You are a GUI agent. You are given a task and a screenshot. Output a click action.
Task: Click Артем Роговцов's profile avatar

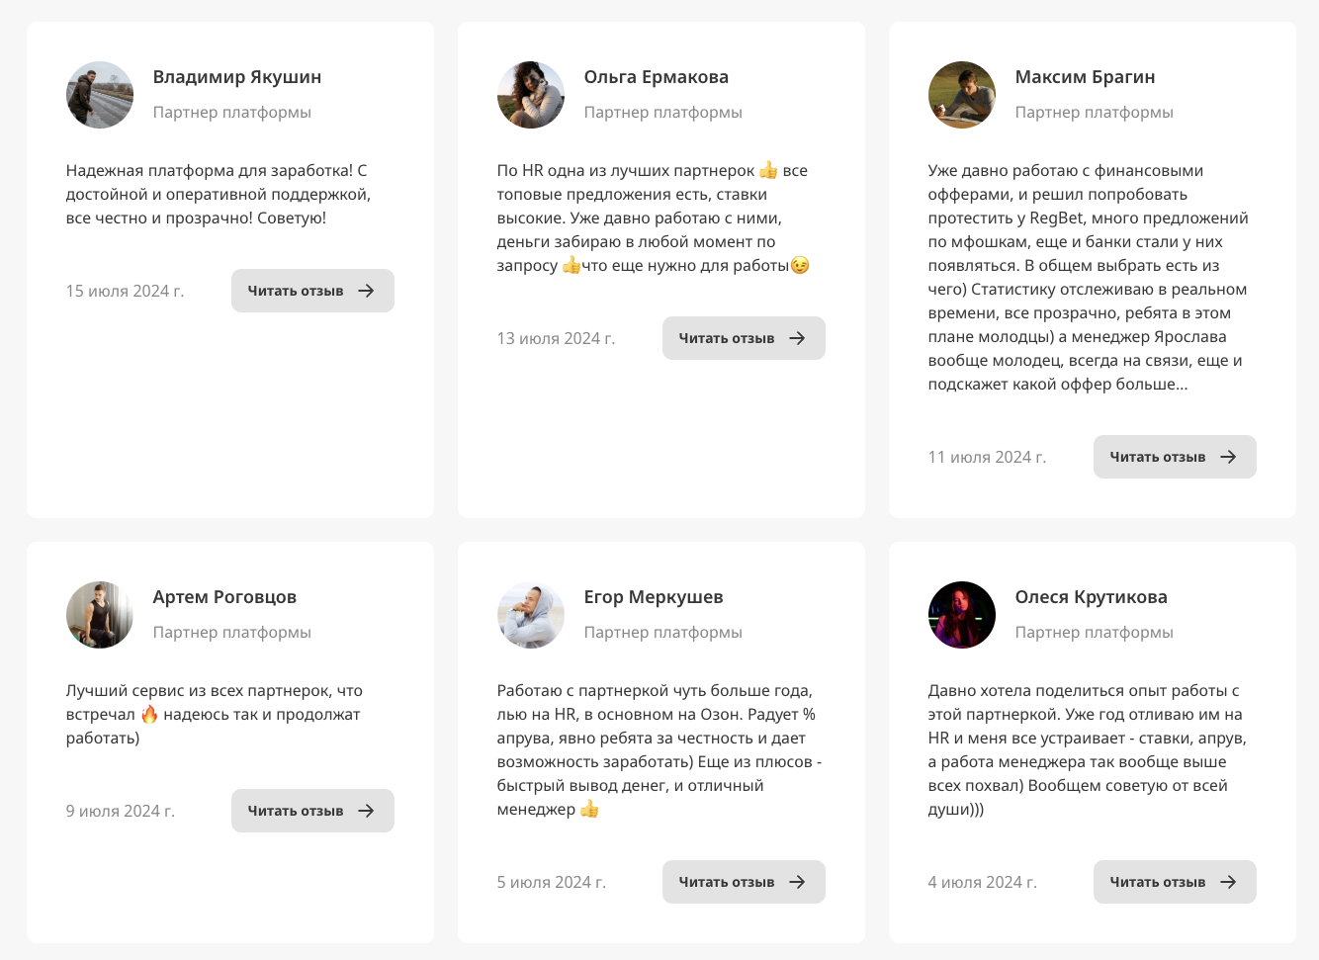[100, 615]
